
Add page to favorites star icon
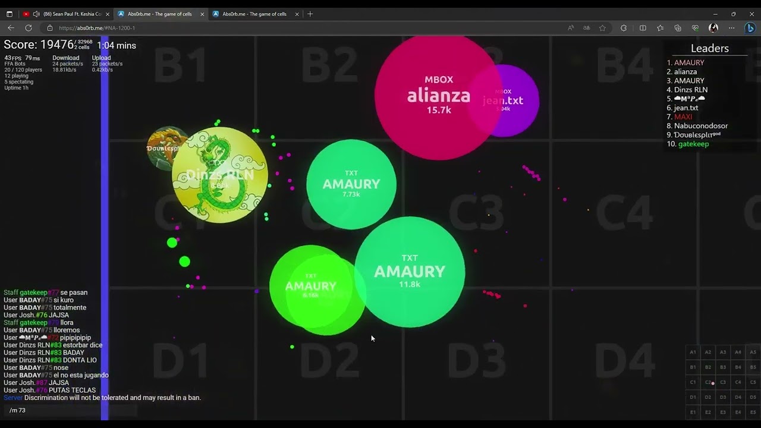click(x=602, y=28)
